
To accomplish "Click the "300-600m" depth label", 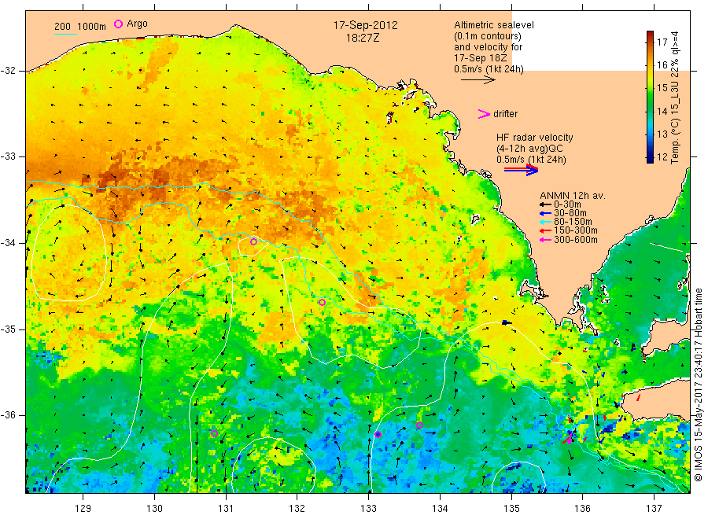I will click(576, 240).
